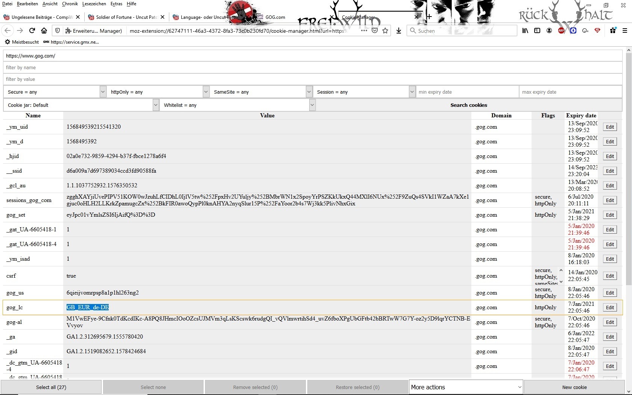
Task: Open the Cookie jar: Default dropdown
Action: [81, 105]
